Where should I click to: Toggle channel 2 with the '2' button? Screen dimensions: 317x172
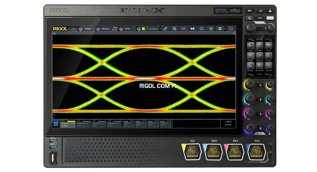(x=259, y=99)
